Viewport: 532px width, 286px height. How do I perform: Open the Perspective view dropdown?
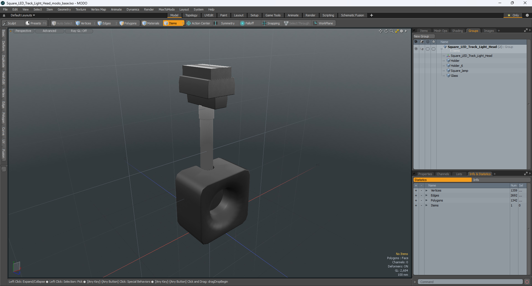[23, 31]
